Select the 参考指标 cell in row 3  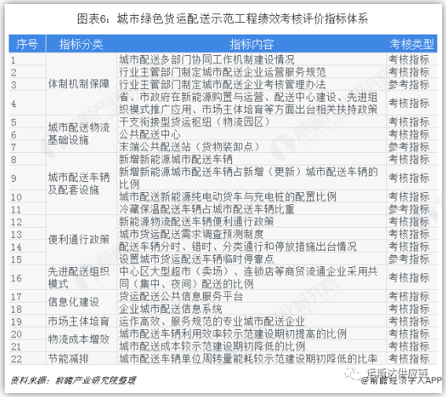point(409,84)
